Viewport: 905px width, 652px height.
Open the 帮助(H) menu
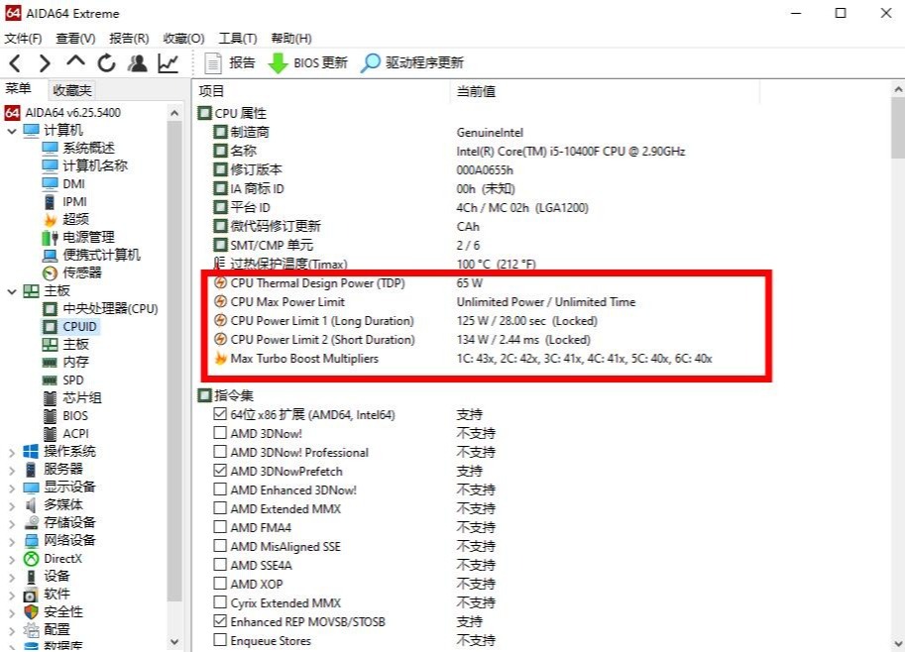pos(291,39)
